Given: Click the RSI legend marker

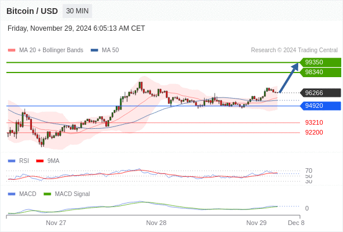Looking at the screenshot, I should 12,161.
